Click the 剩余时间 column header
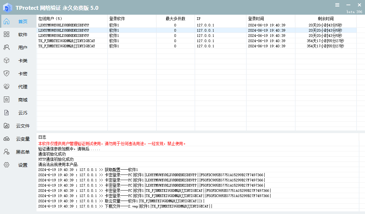The height and width of the screenshot is (214, 365). point(326,19)
